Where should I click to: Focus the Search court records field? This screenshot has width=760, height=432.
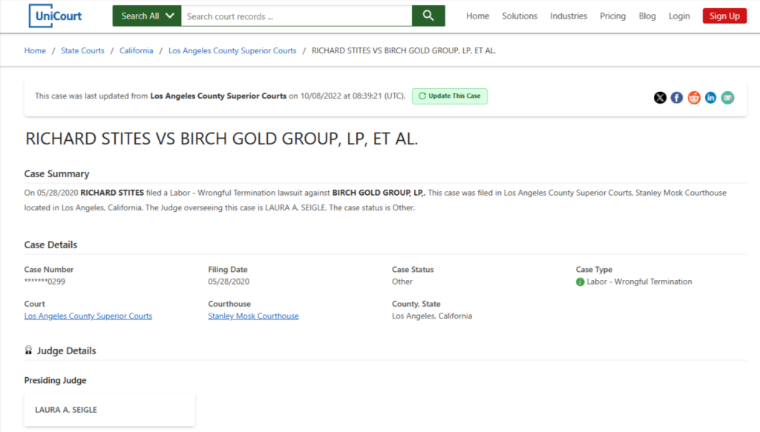297,16
